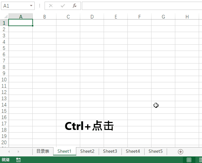
Task: Click the Cancel X icon in formula bar
Action: point(51,6)
